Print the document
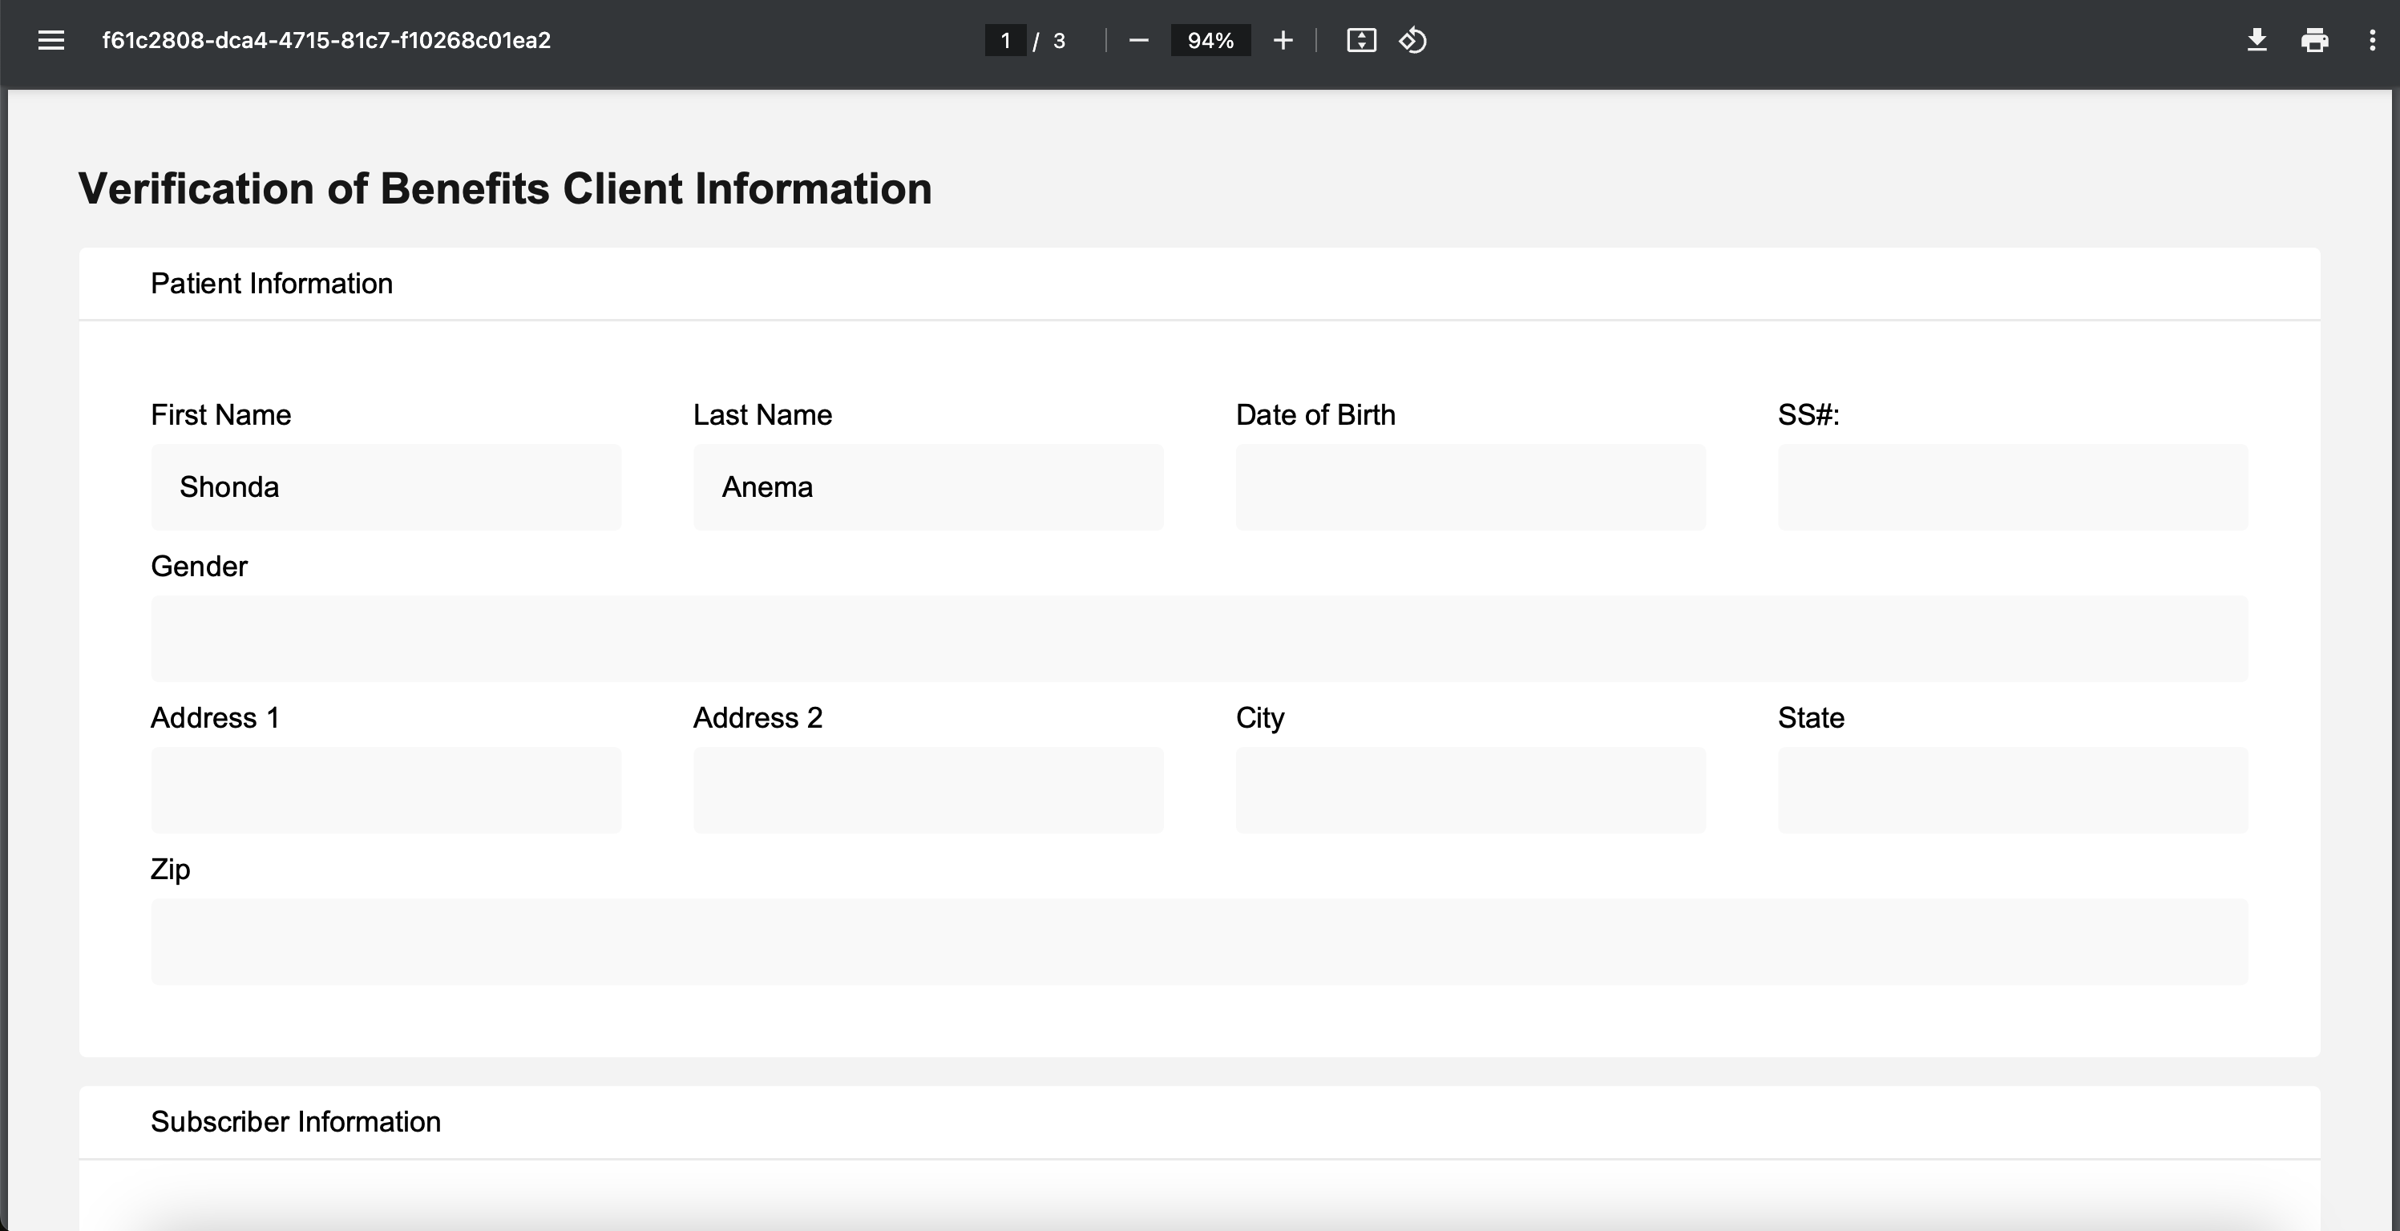The image size is (2400, 1231). [2314, 40]
